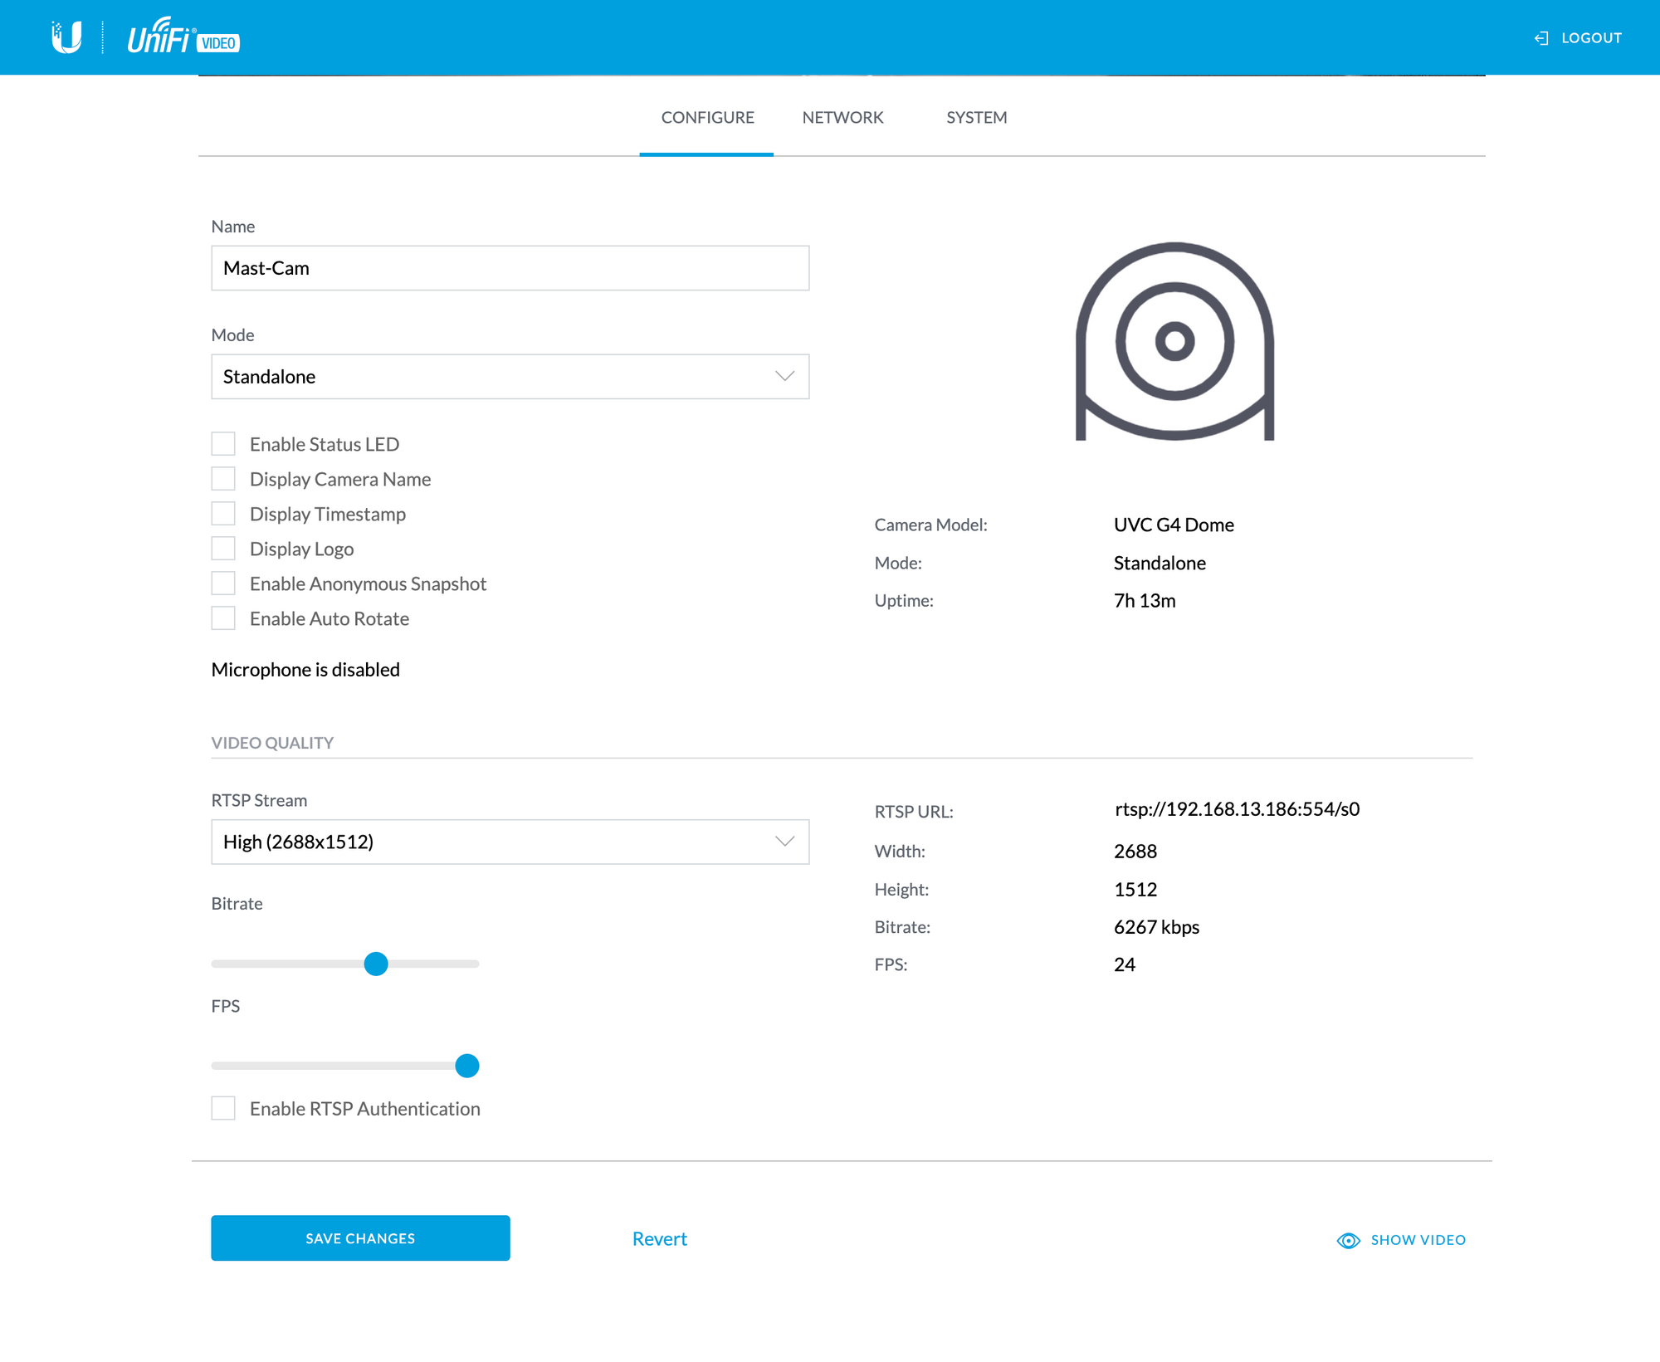
Task: Click the CONFIGURE tab
Action: [x=705, y=116]
